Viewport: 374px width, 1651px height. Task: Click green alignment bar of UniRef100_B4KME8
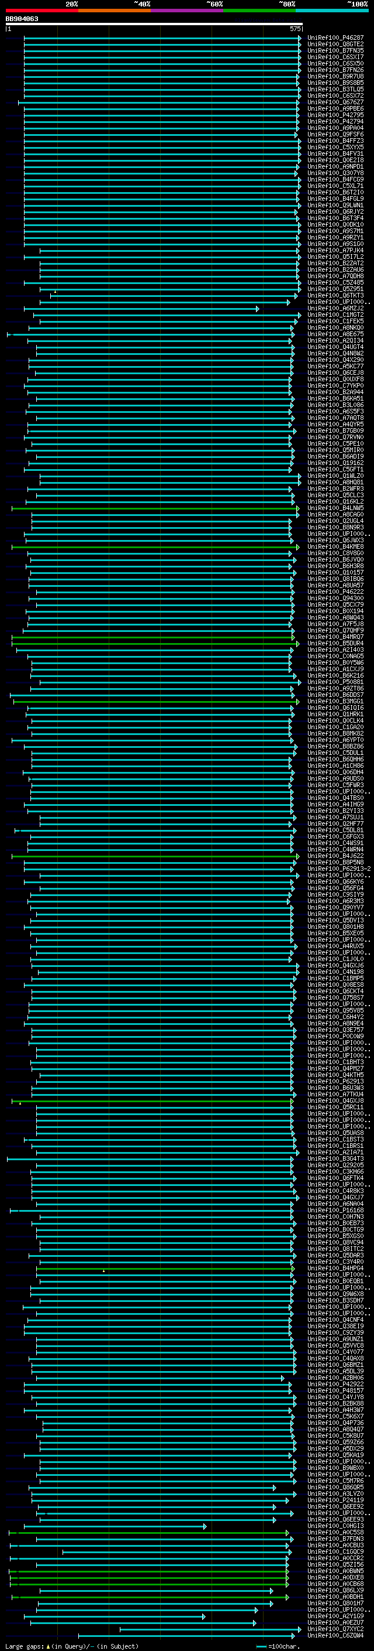(155, 546)
